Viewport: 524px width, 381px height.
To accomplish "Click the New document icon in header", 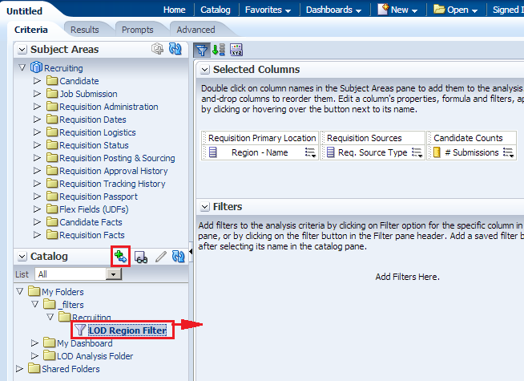I will pyautogui.click(x=383, y=10).
